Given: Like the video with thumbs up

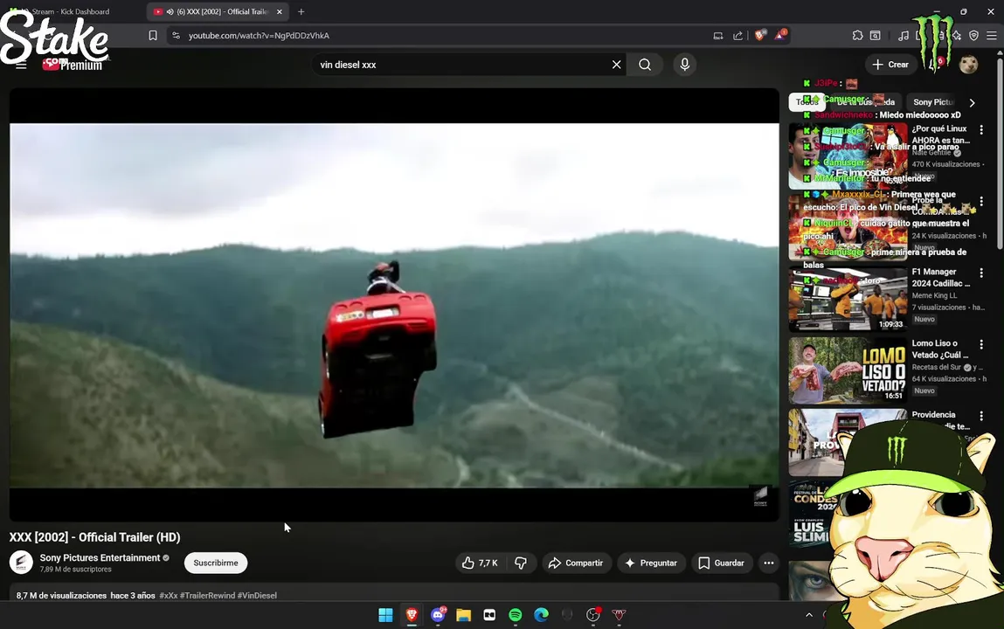Looking at the screenshot, I should pyautogui.click(x=480, y=563).
